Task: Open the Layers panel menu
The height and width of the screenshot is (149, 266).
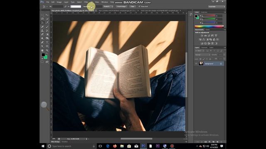Action: click(224, 48)
